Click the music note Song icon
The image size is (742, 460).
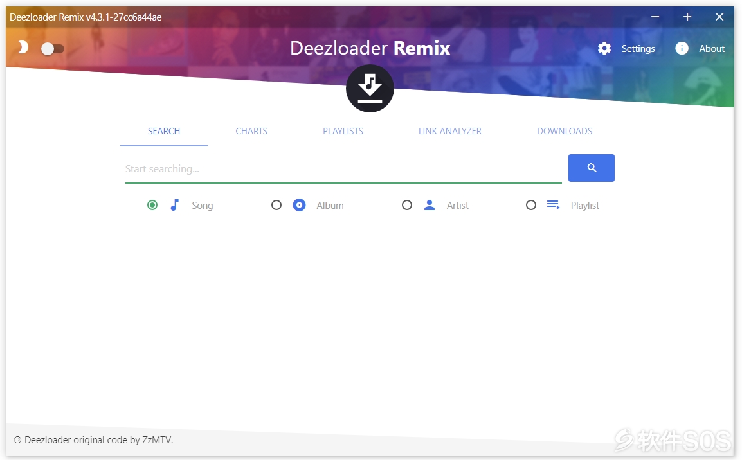click(175, 205)
